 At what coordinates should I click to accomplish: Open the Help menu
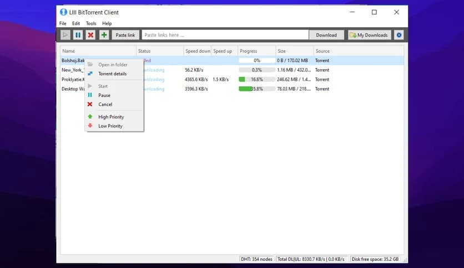tap(107, 23)
